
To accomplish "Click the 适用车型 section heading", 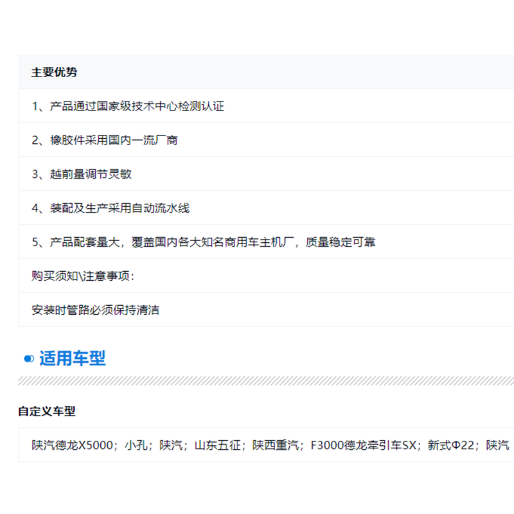I will click(72, 359).
